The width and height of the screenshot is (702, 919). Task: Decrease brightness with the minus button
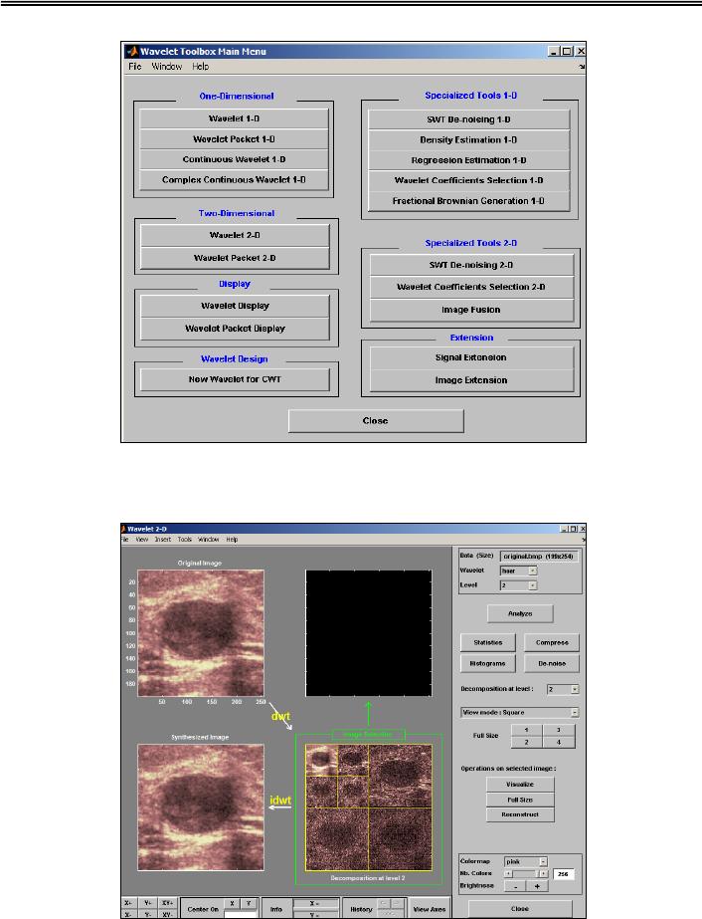515,884
